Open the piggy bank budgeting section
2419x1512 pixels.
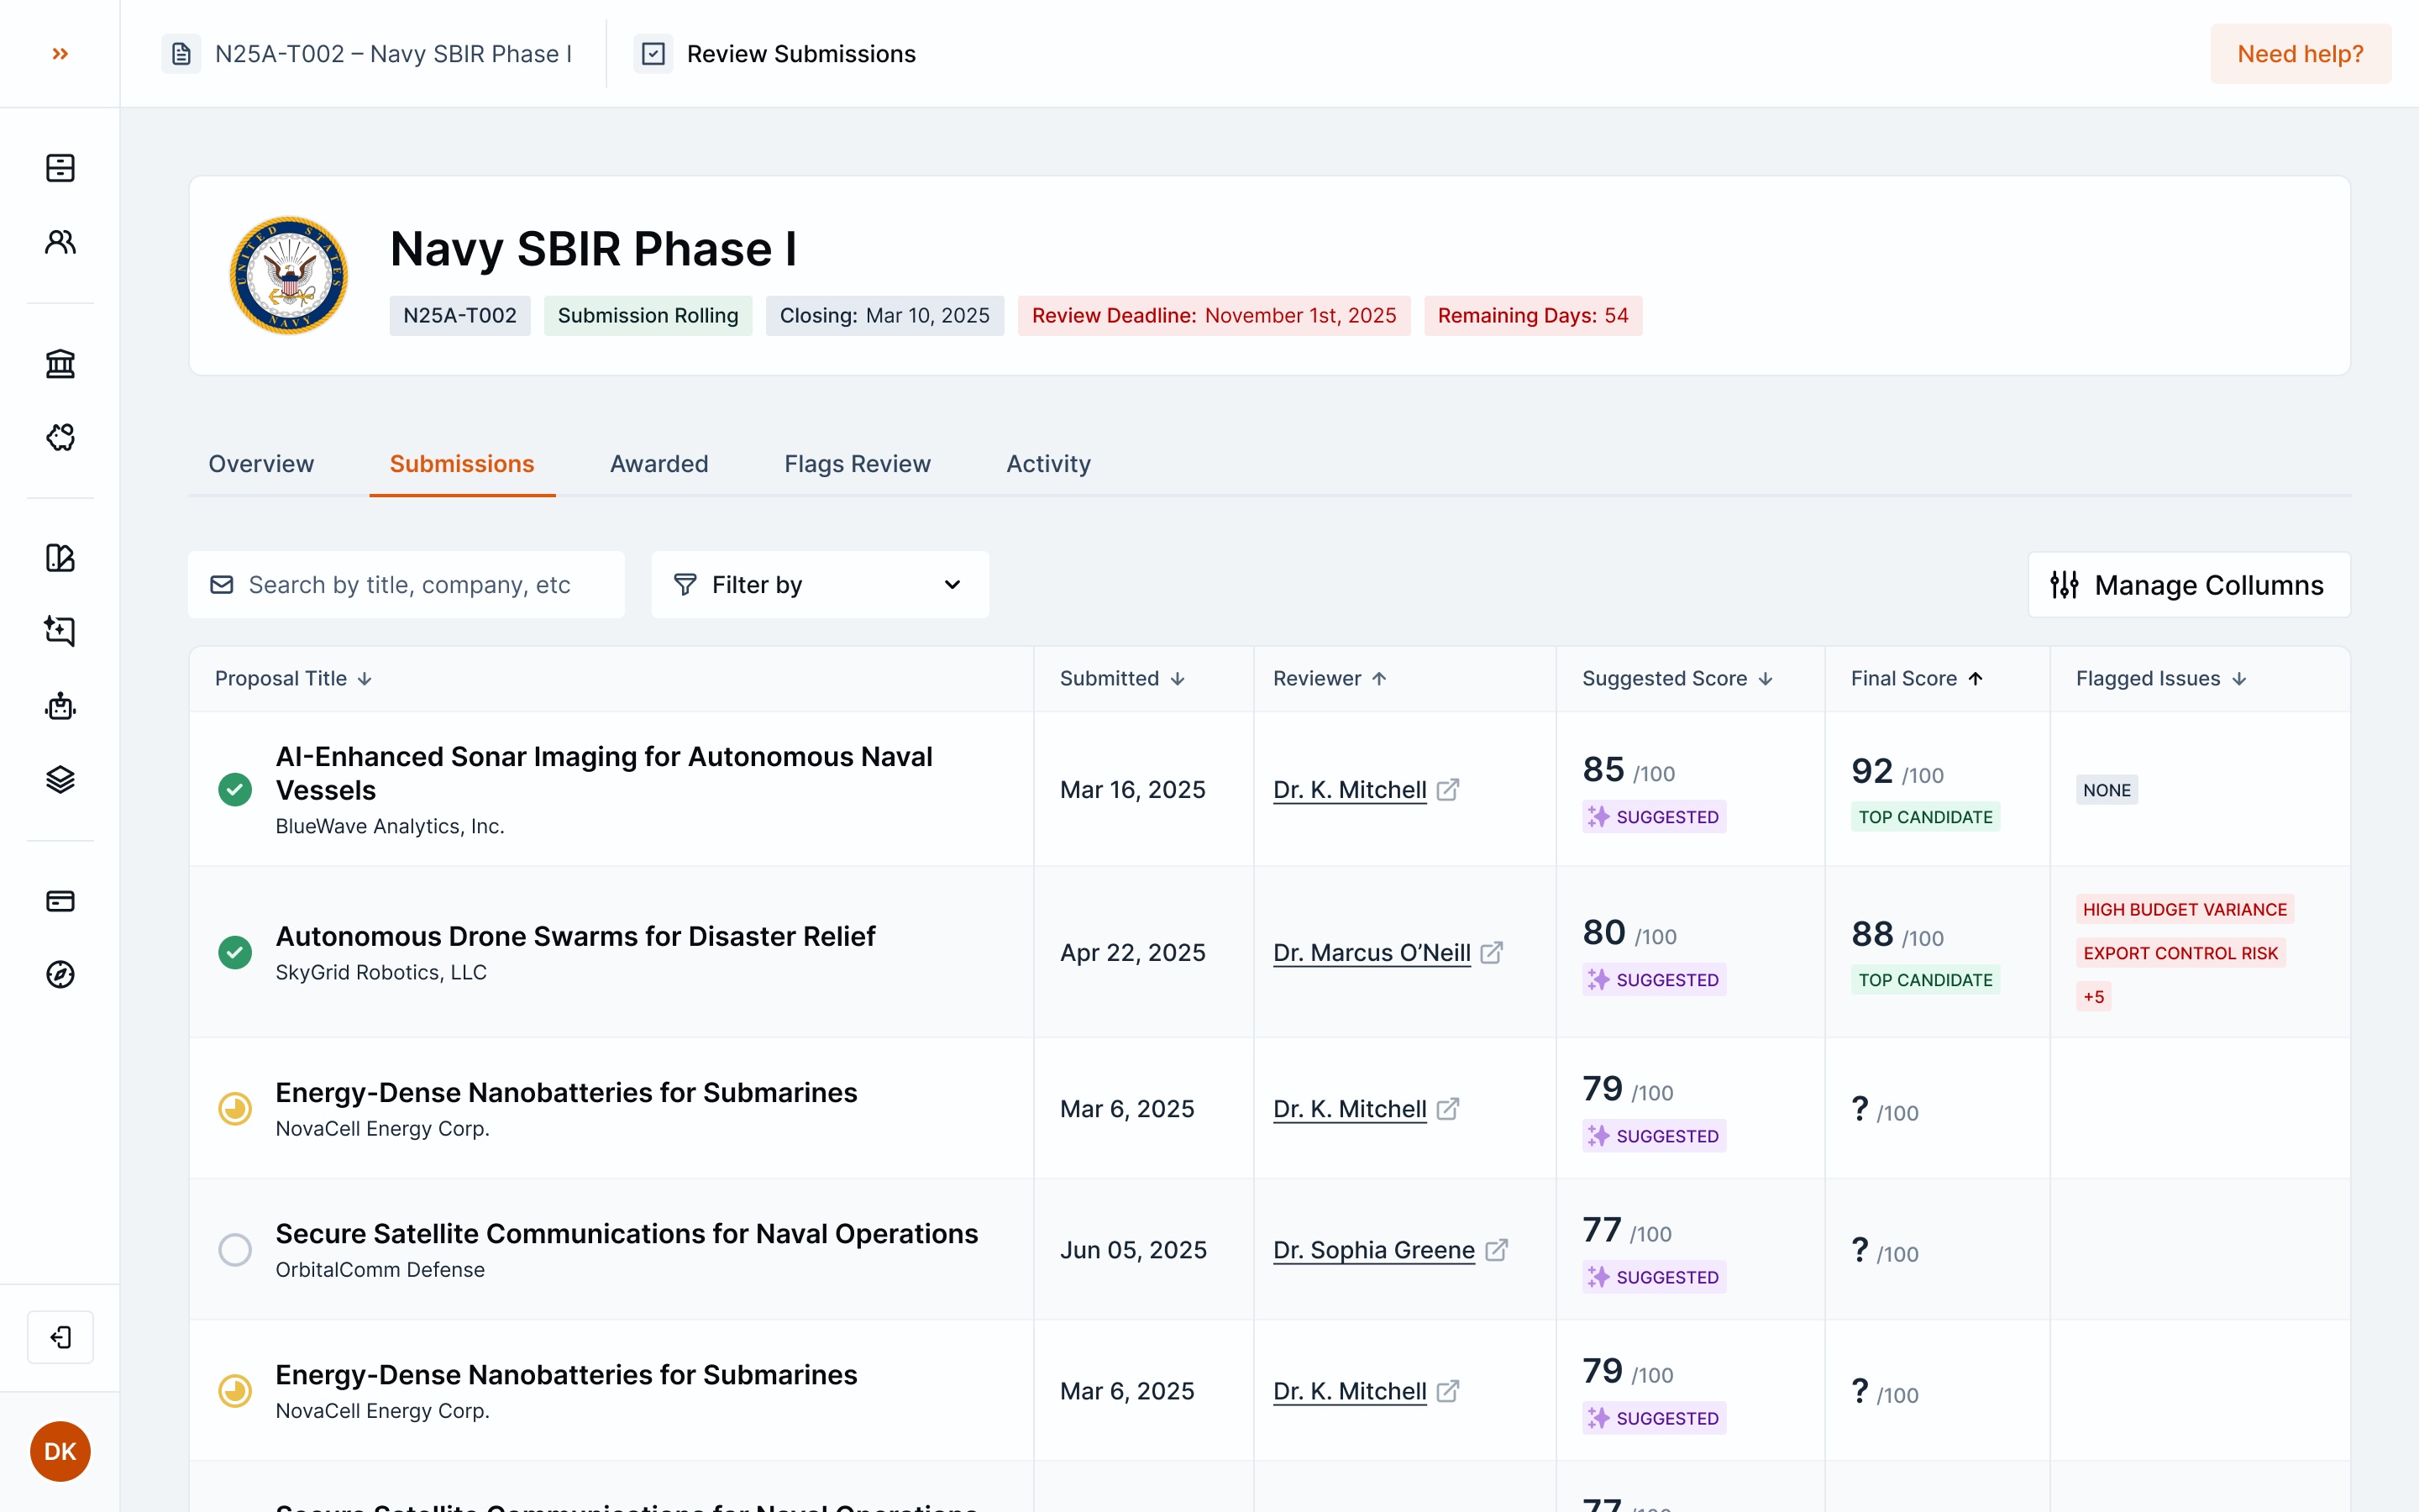click(x=60, y=437)
